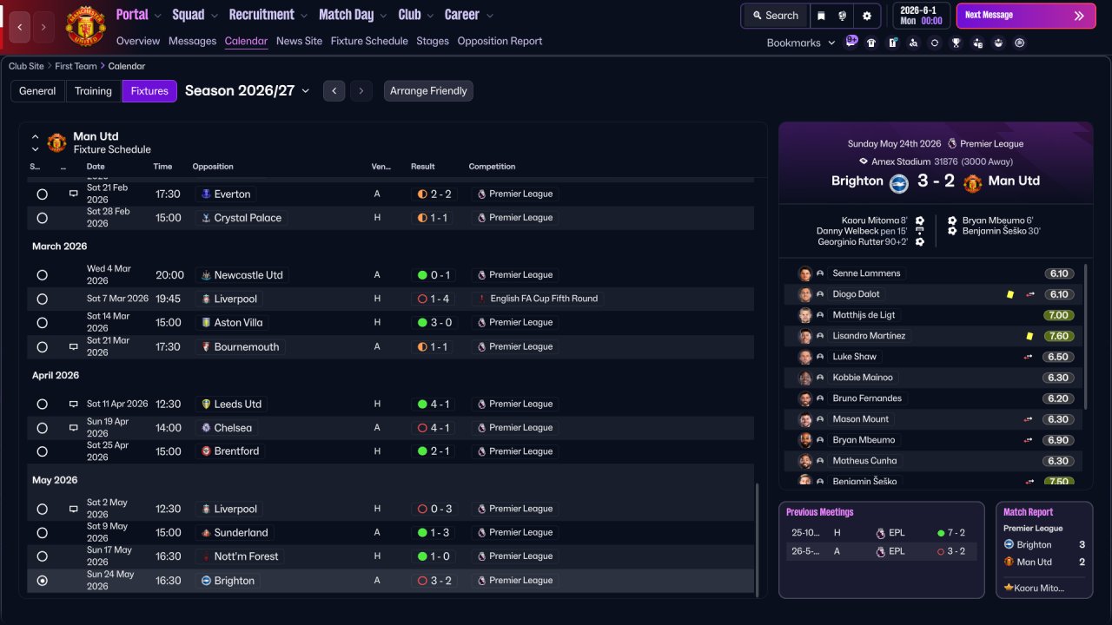The width and height of the screenshot is (1112, 625).
Task: Go forward with the right arrow navigation button
Action: pyautogui.click(x=43, y=27)
